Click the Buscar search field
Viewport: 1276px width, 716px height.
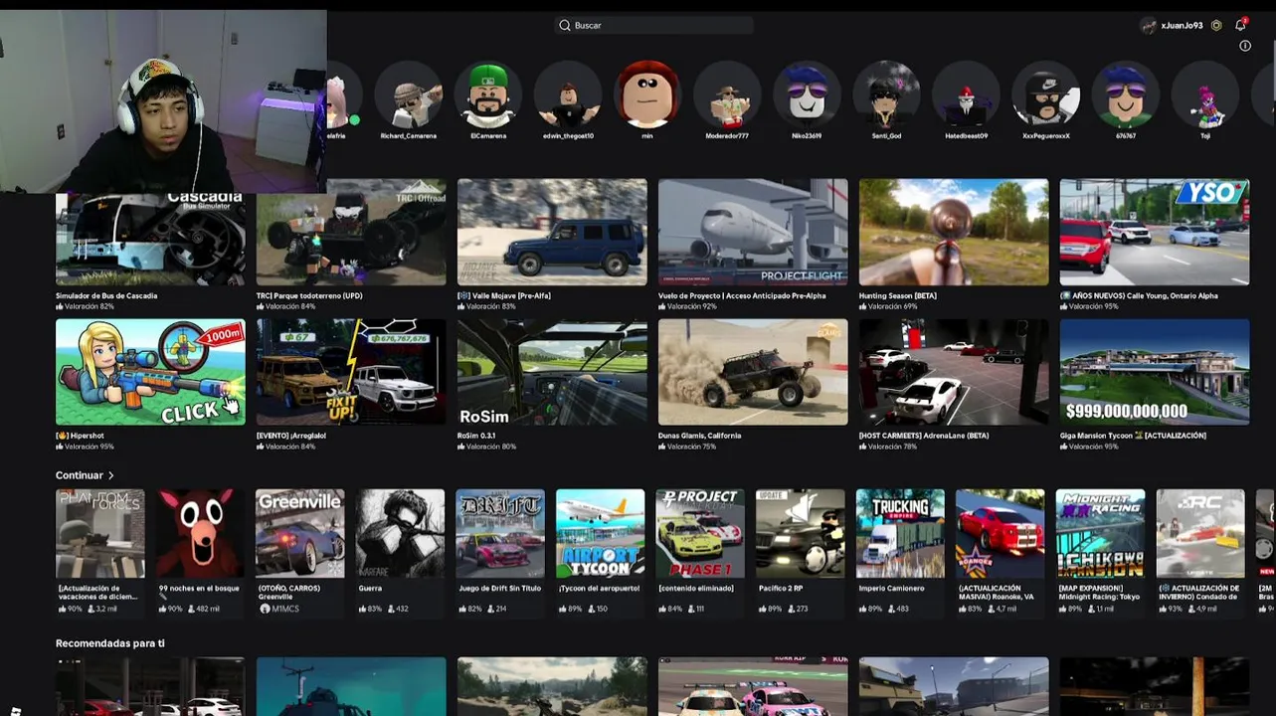pos(654,25)
